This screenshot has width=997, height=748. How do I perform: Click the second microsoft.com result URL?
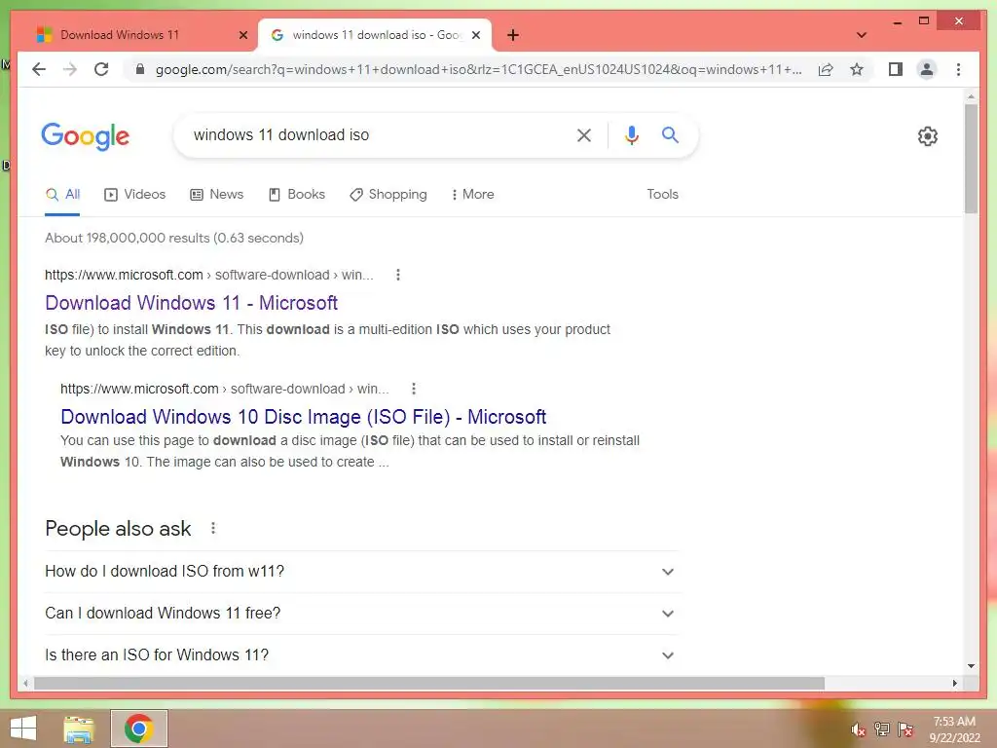click(x=224, y=389)
